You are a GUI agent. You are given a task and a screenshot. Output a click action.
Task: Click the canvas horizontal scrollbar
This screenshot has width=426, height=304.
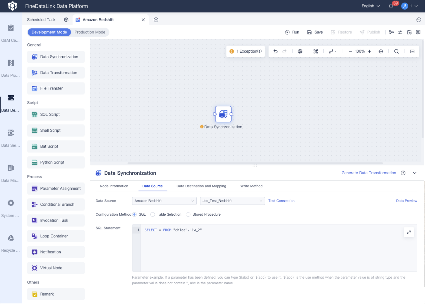[255, 163]
